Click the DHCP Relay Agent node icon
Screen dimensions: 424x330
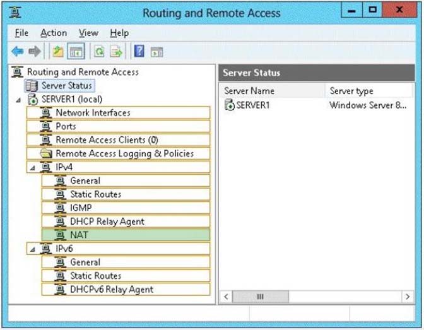point(61,221)
